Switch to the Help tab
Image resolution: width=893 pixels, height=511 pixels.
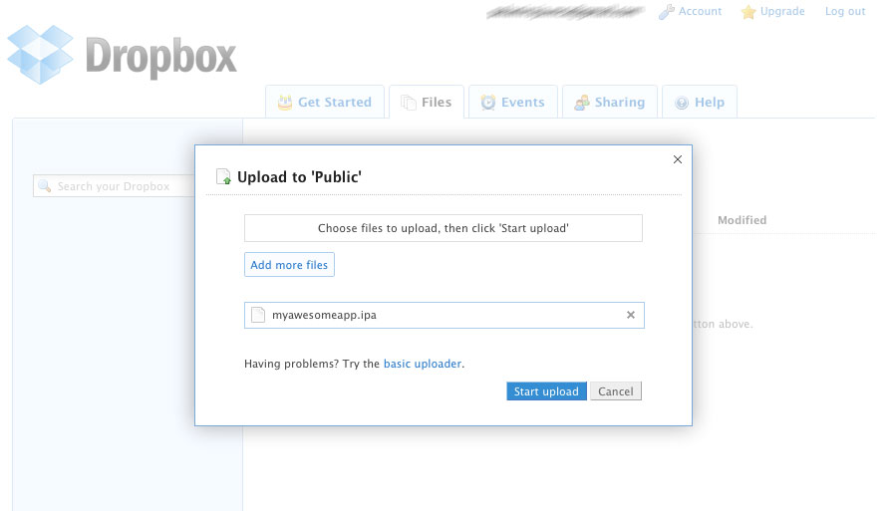click(x=700, y=102)
